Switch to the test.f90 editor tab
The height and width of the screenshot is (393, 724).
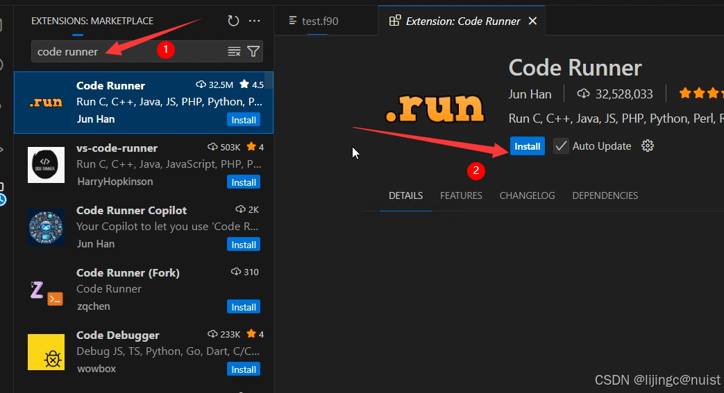pos(319,21)
